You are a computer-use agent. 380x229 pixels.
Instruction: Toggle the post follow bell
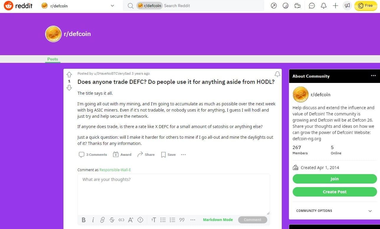pos(277,74)
